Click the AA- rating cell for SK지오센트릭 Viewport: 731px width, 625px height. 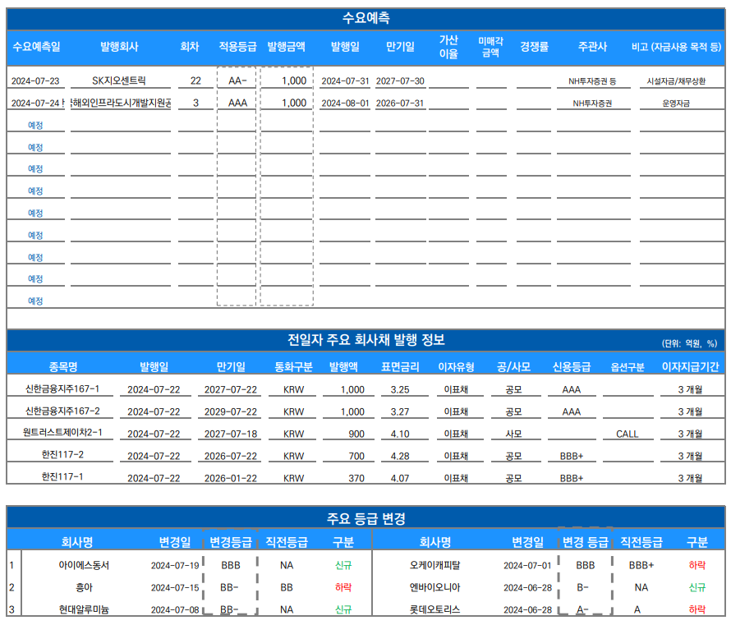pyautogui.click(x=237, y=80)
